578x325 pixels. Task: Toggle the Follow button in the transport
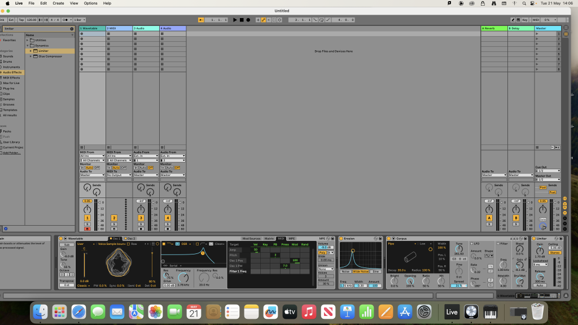click(x=201, y=20)
